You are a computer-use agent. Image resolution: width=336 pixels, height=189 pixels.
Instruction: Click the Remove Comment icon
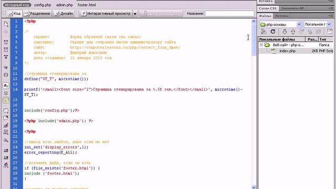tap(6, 118)
